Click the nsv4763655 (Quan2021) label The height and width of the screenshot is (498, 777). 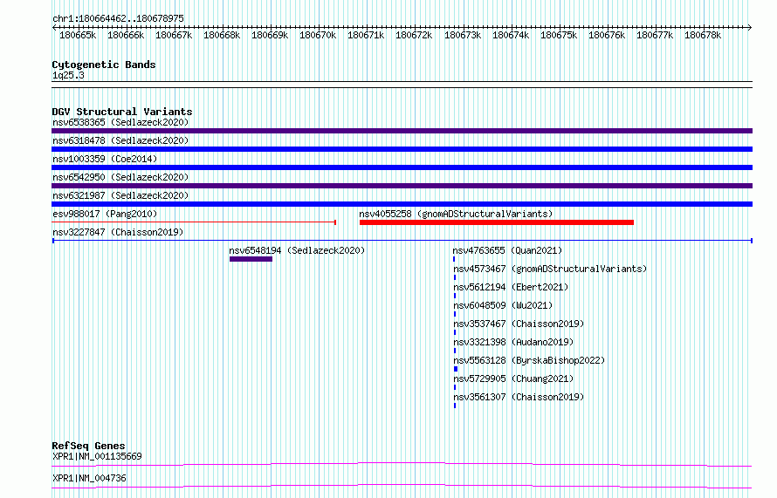coord(507,250)
